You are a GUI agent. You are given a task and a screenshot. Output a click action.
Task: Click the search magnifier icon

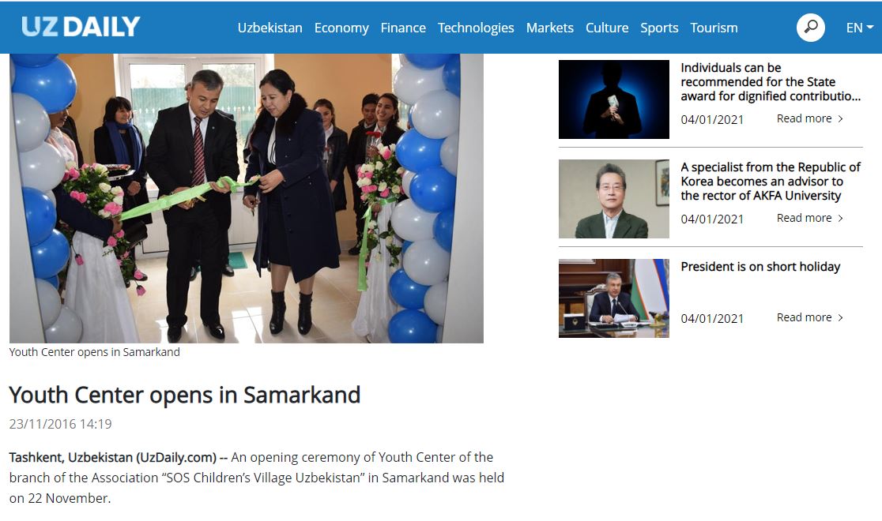(811, 27)
